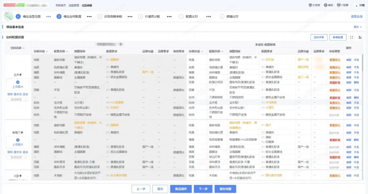Open the 空间名称 column filter dropdown
Image resolution: width=368 pixels, height=194 pixels.
[x=24, y=48]
